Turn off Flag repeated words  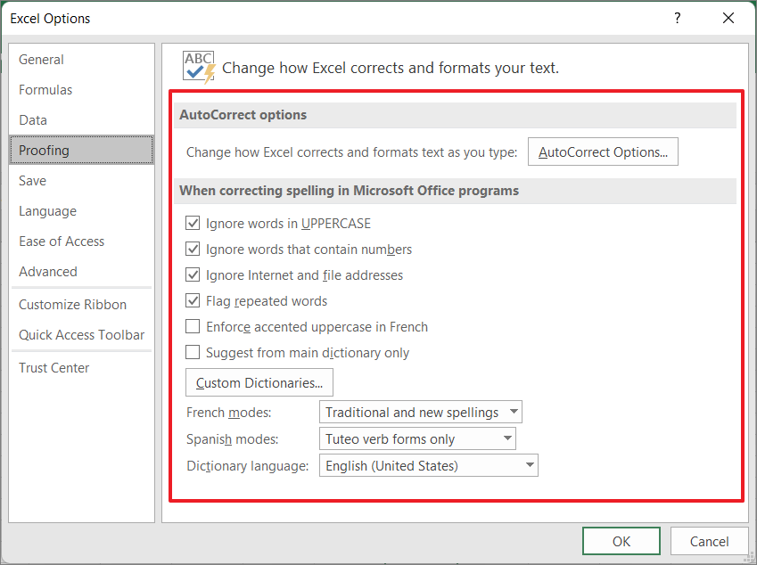pyautogui.click(x=193, y=300)
